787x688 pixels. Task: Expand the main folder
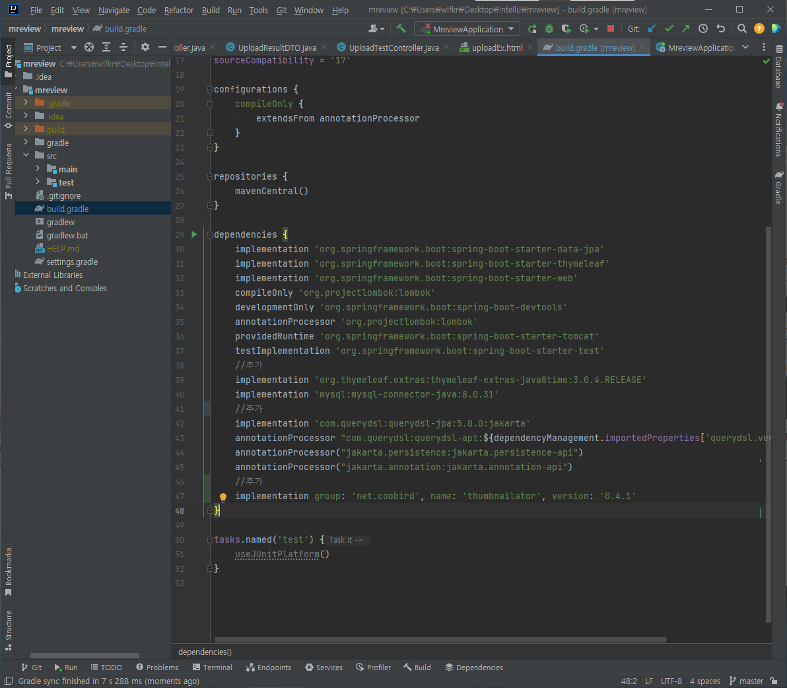tap(38, 168)
